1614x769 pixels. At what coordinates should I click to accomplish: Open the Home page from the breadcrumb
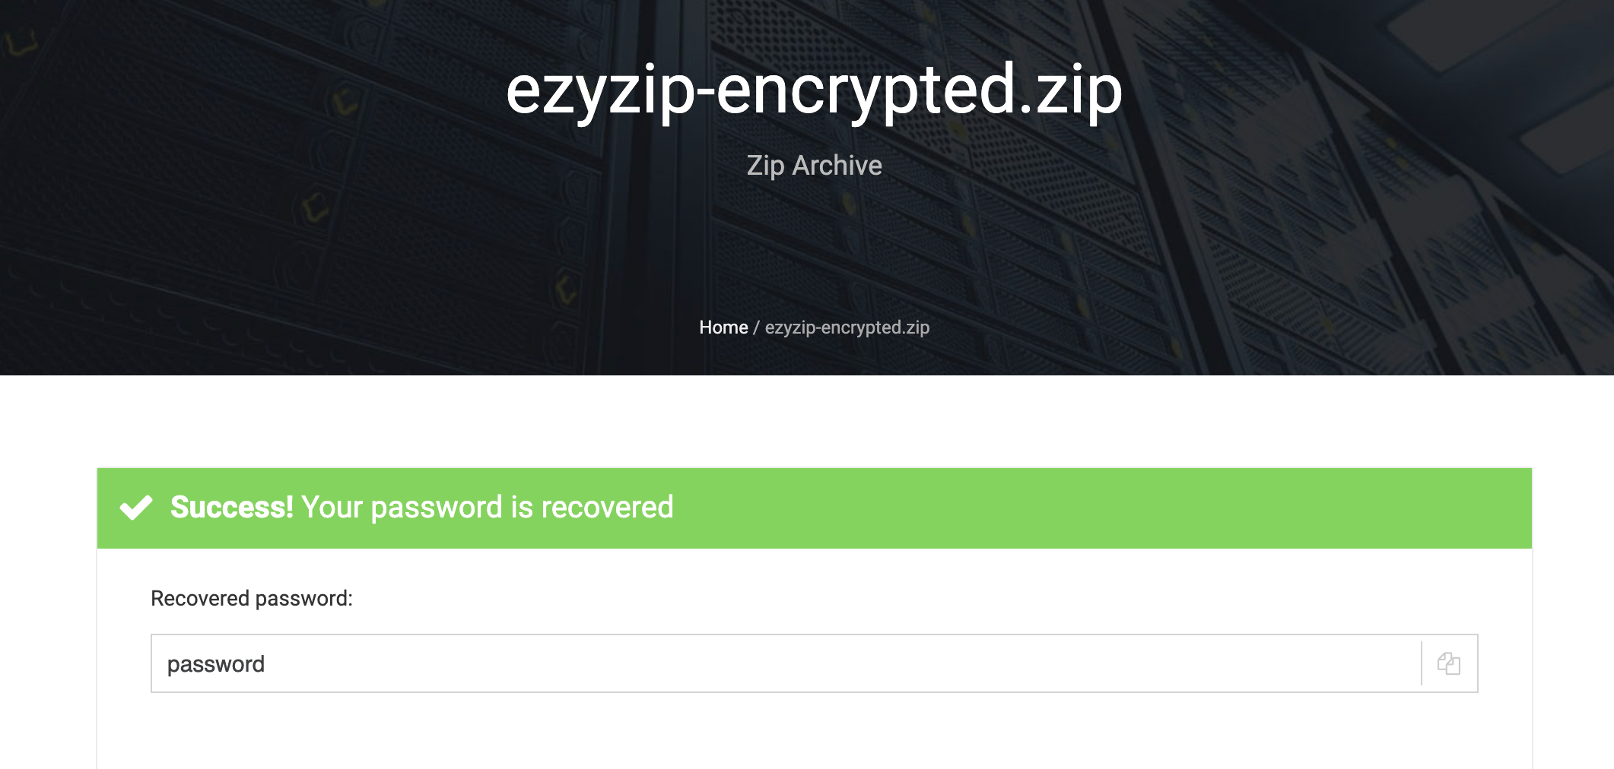click(723, 328)
